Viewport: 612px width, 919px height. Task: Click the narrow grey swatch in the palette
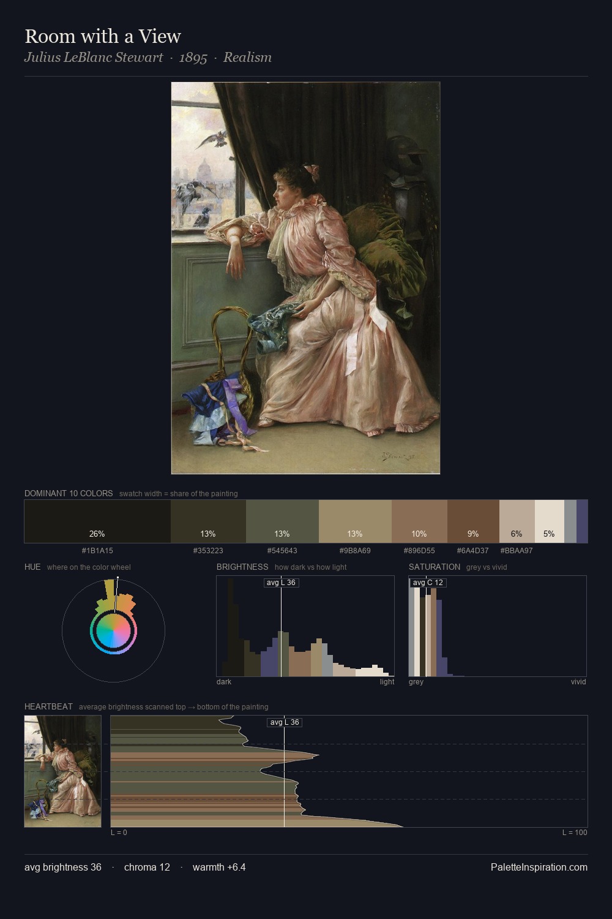coord(570,521)
